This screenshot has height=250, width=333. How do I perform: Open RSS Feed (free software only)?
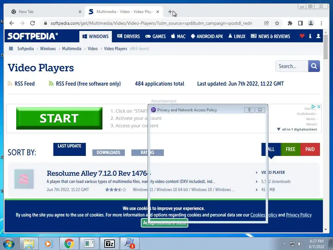(x=85, y=84)
